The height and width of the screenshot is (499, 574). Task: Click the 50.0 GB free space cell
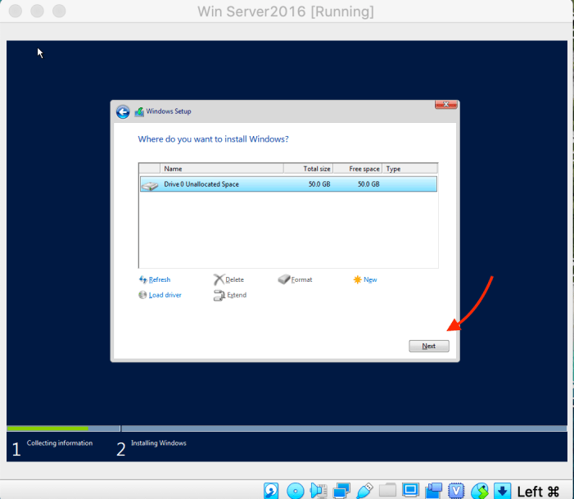tap(368, 184)
